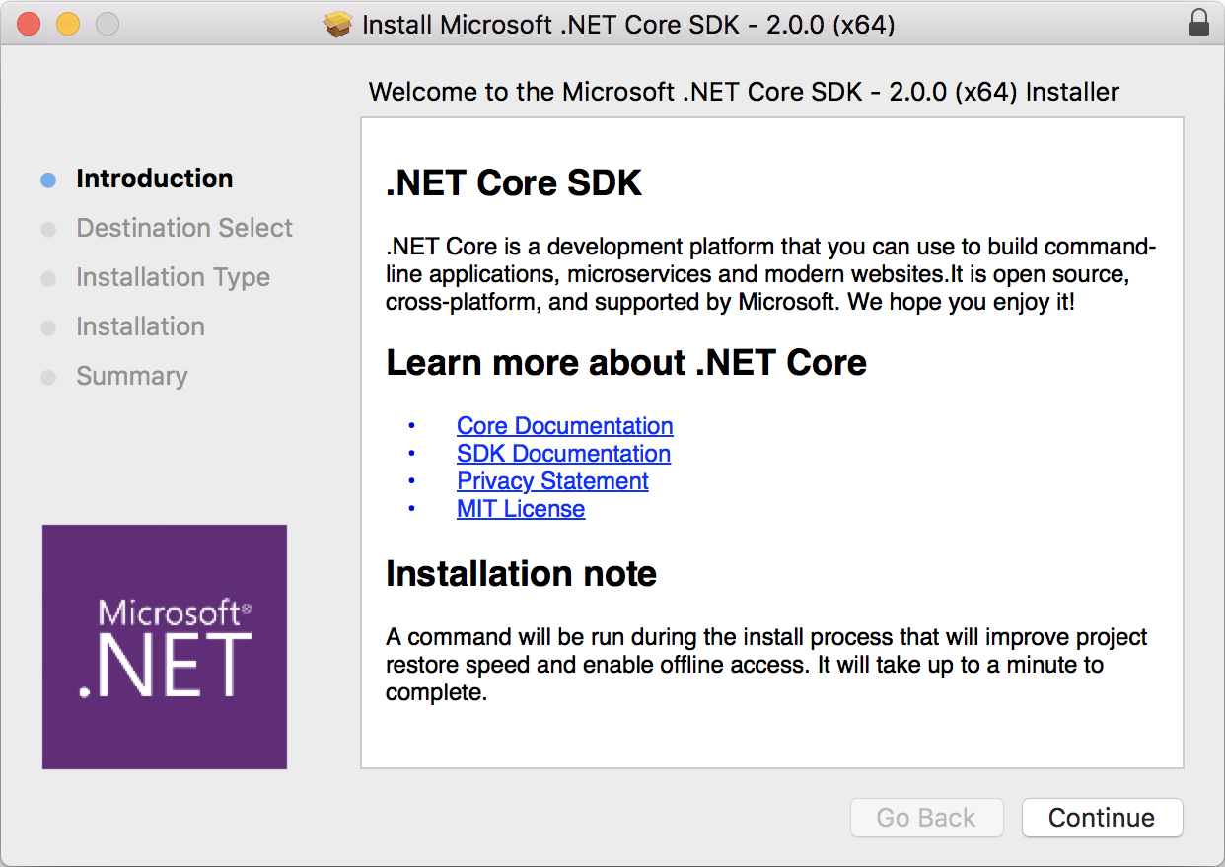Select the Destination Select step
Viewport: 1225px width, 867px height.
click(184, 228)
